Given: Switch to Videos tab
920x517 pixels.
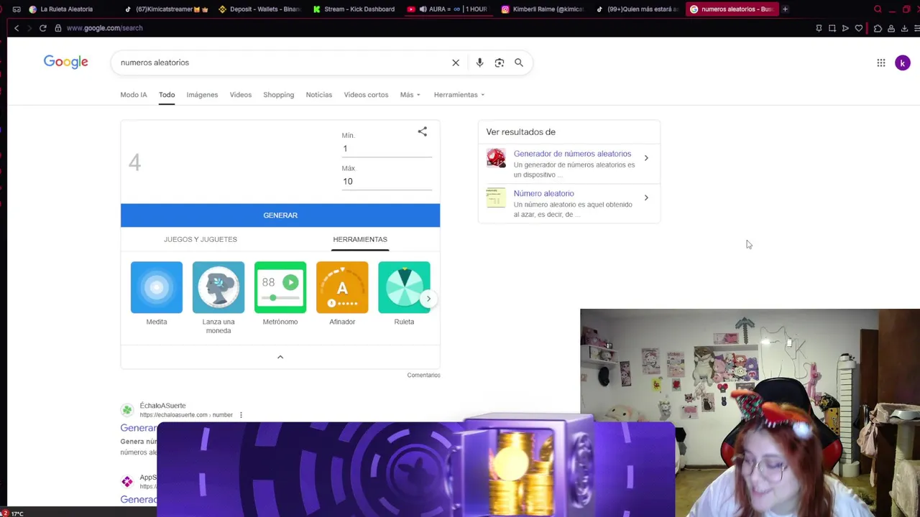Looking at the screenshot, I should 241,95.
